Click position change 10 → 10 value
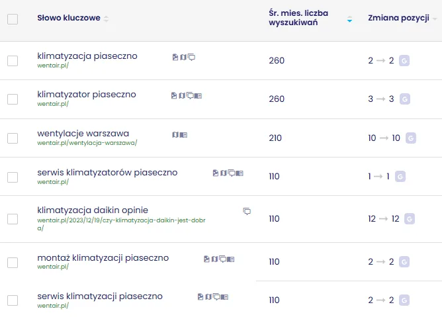This screenshot has height=317, width=442. pyautogui.click(x=384, y=138)
